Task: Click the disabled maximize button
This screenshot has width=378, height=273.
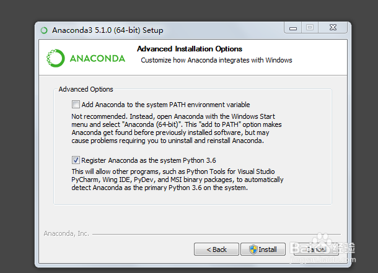Action: [310, 27]
